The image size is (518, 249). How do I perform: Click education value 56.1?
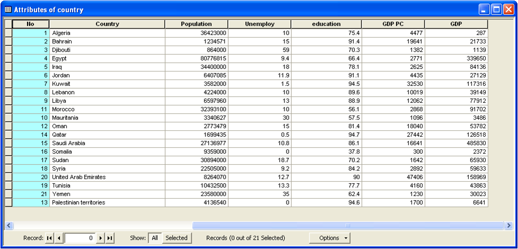326,109
